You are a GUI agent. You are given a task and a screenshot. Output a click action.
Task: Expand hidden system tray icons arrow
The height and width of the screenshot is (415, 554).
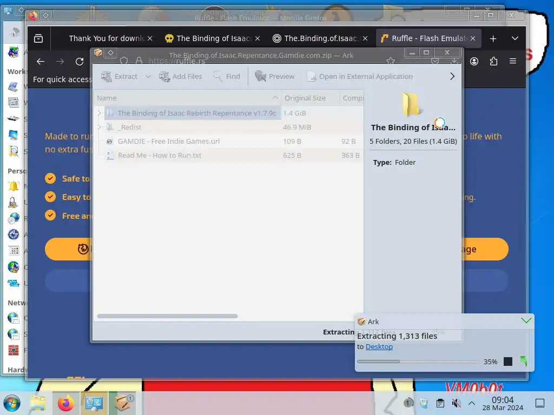[472, 403]
